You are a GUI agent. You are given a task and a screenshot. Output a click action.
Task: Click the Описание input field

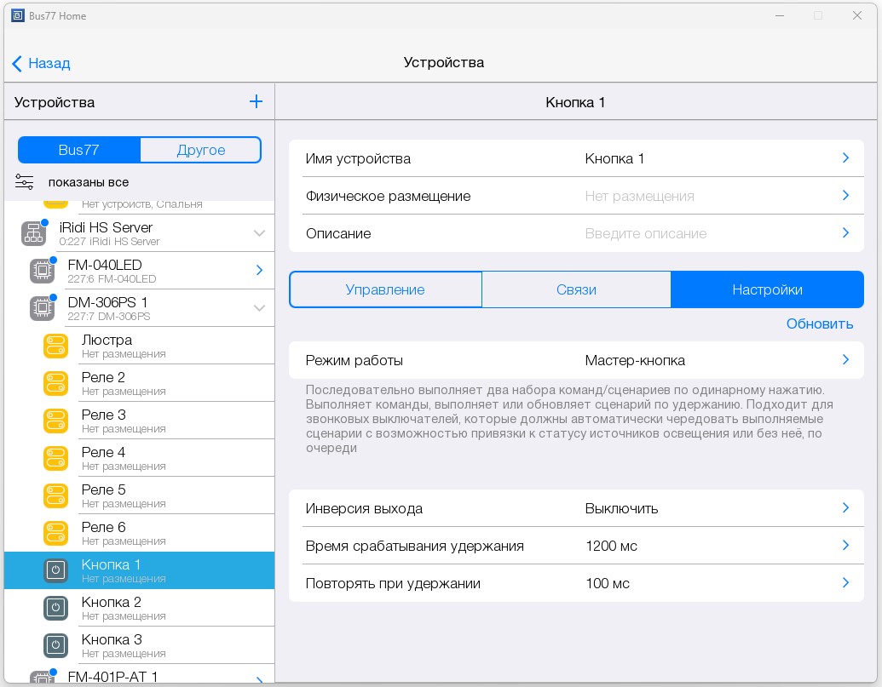tap(707, 233)
